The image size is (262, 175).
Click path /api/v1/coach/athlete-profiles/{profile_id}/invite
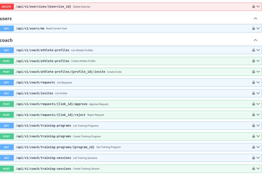[x=60, y=72]
